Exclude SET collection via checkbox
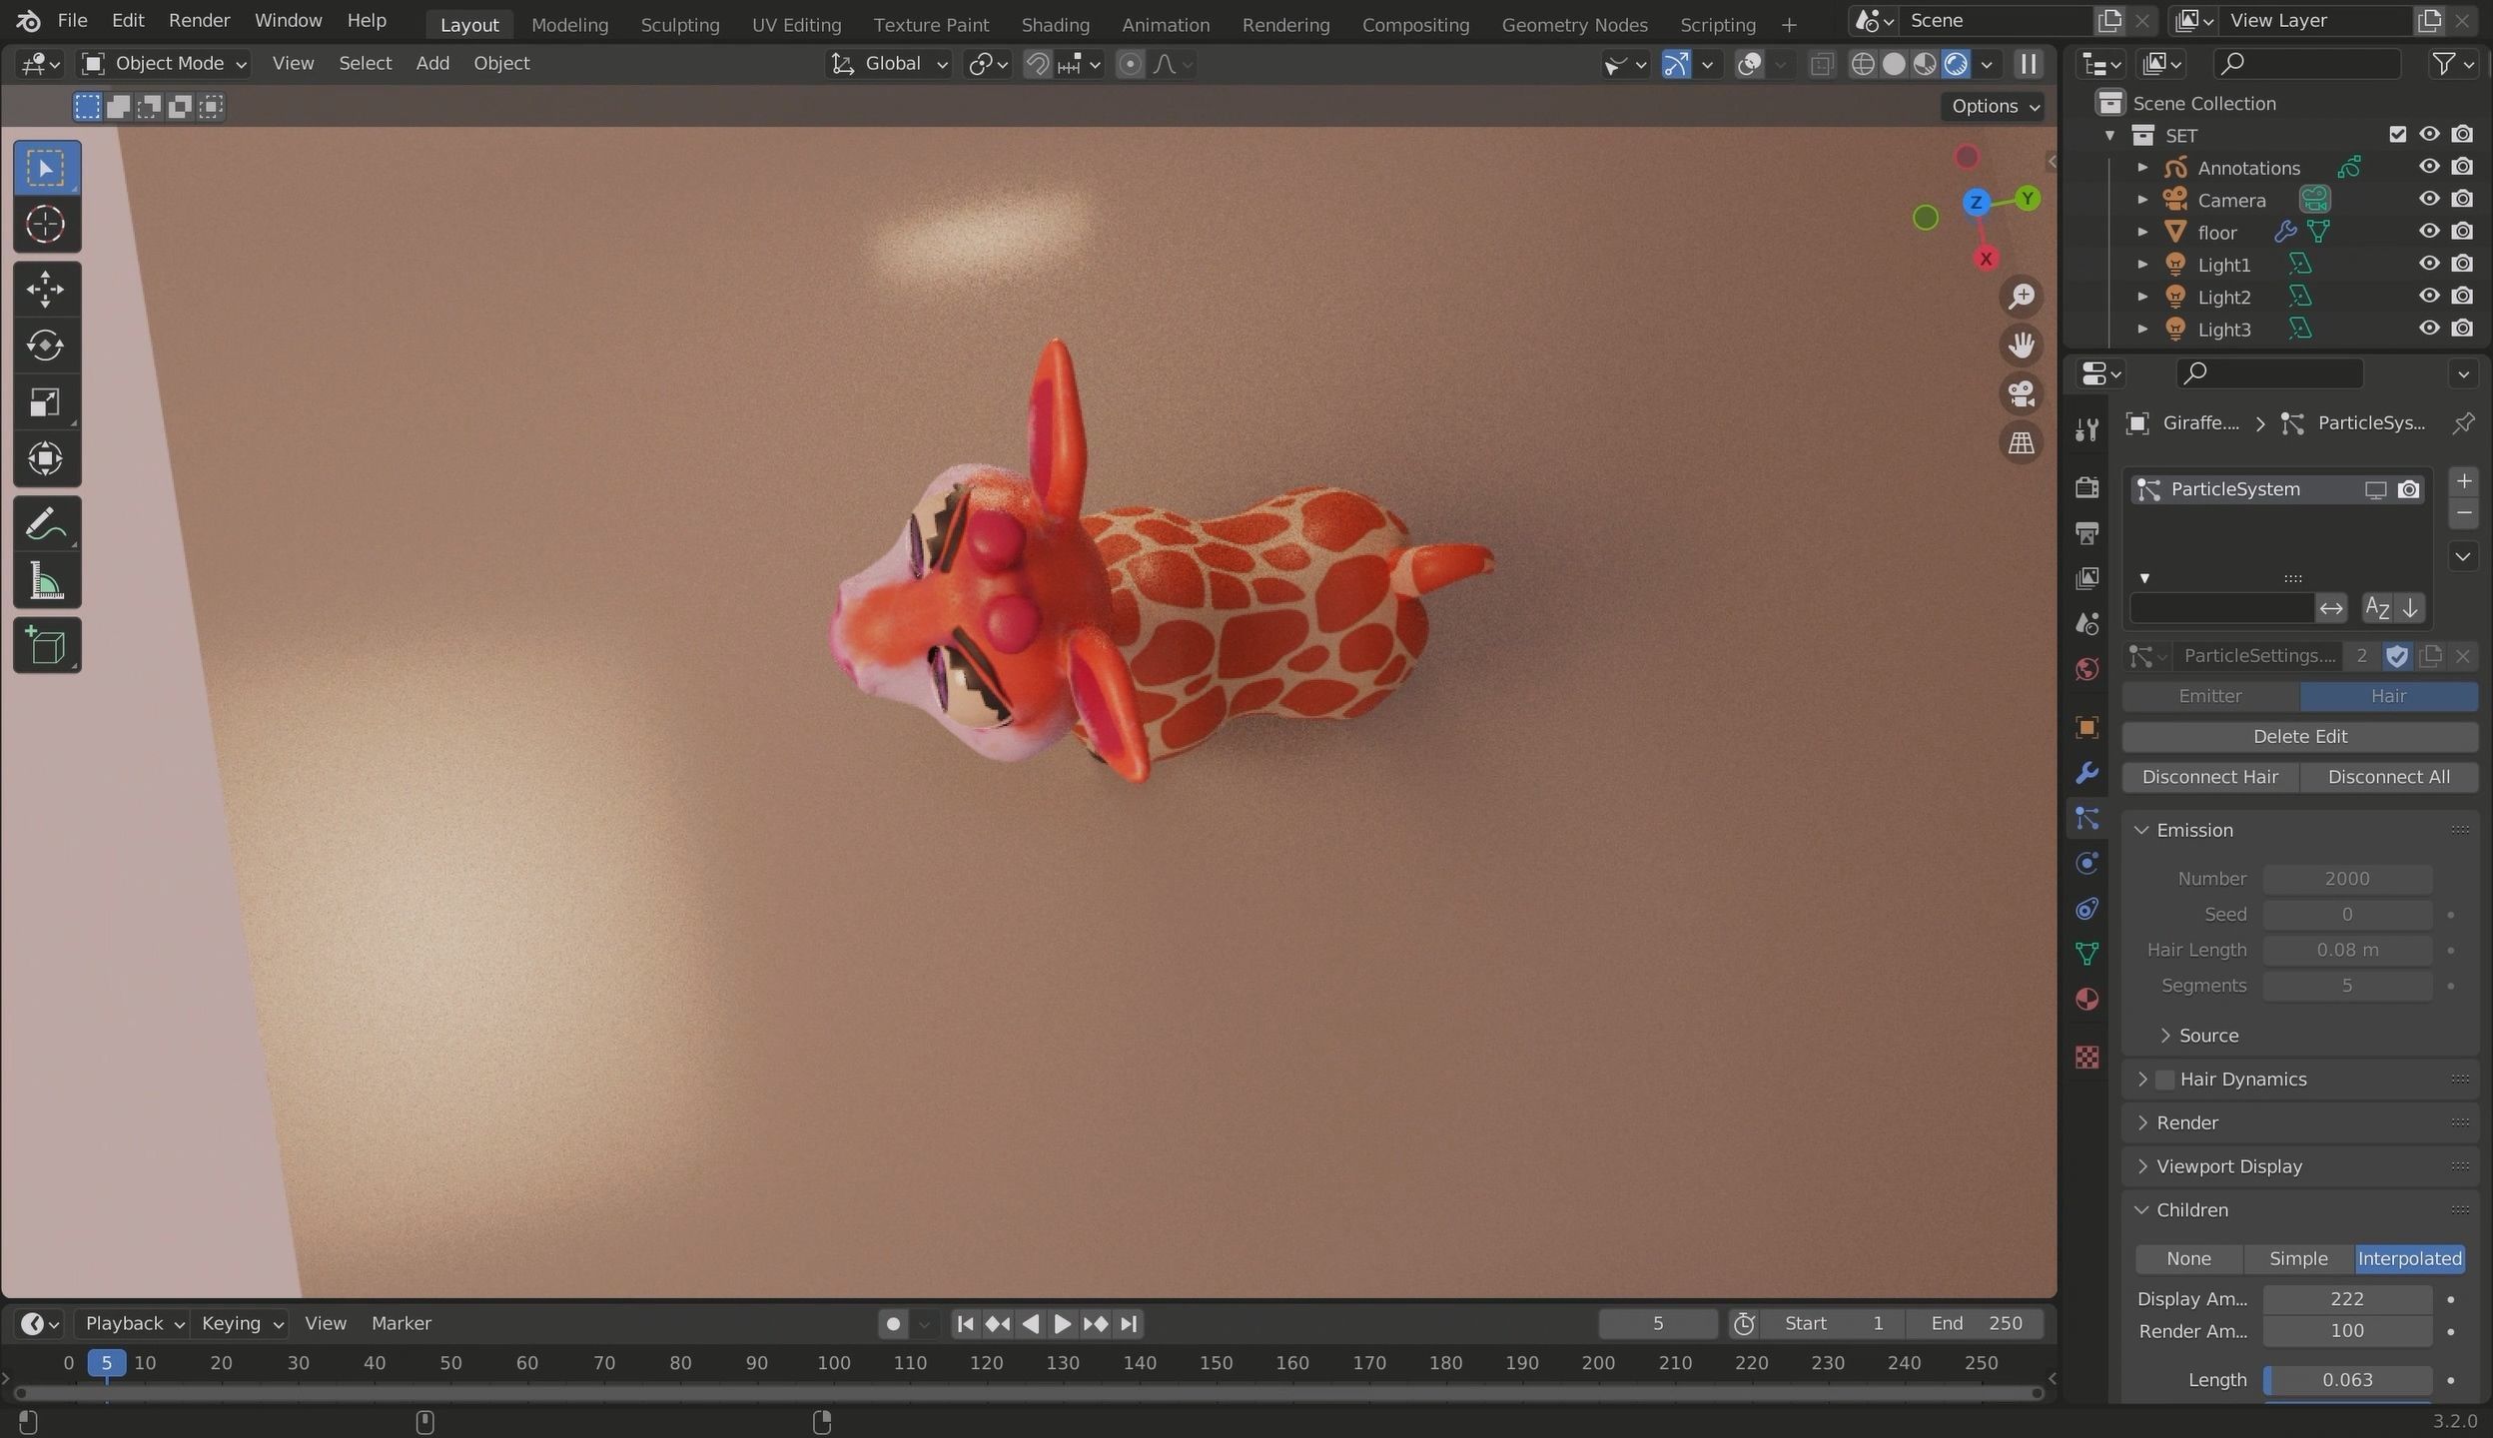 2397,135
